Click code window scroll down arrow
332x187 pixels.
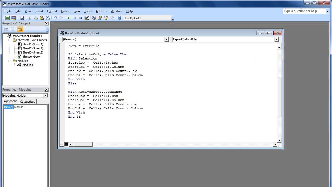click(279, 140)
